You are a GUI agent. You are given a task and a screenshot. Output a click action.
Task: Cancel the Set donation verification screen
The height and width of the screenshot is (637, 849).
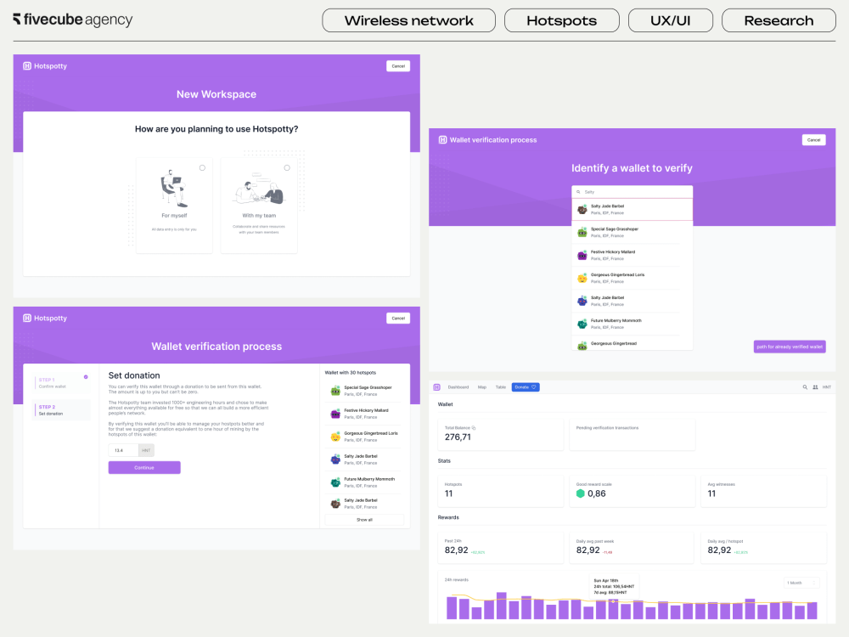click(x=398, y=318)
